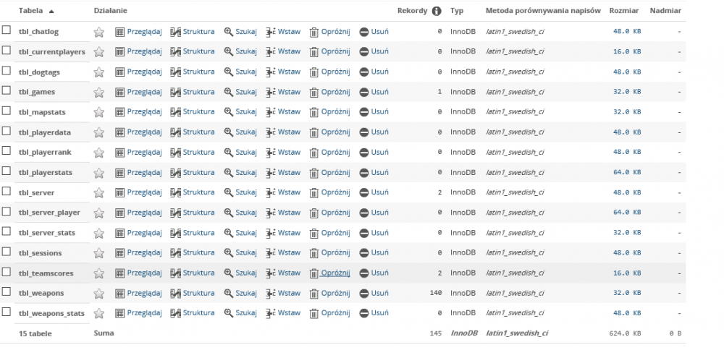
Task: Click the Struktura icon for tbl_mapstats
Action: point(175,113)
